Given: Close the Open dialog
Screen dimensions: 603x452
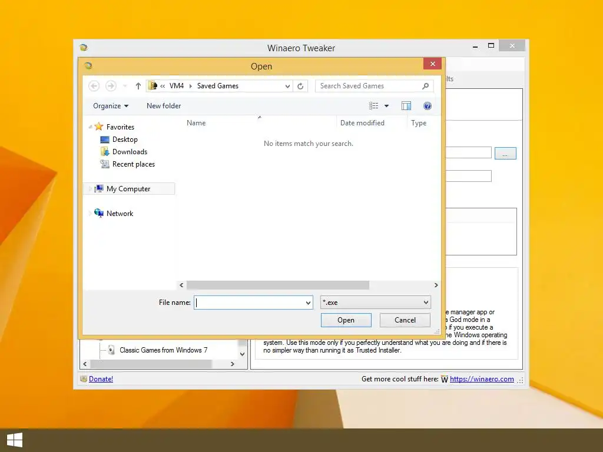Looking at the screenshot, I should click(432, 64).
